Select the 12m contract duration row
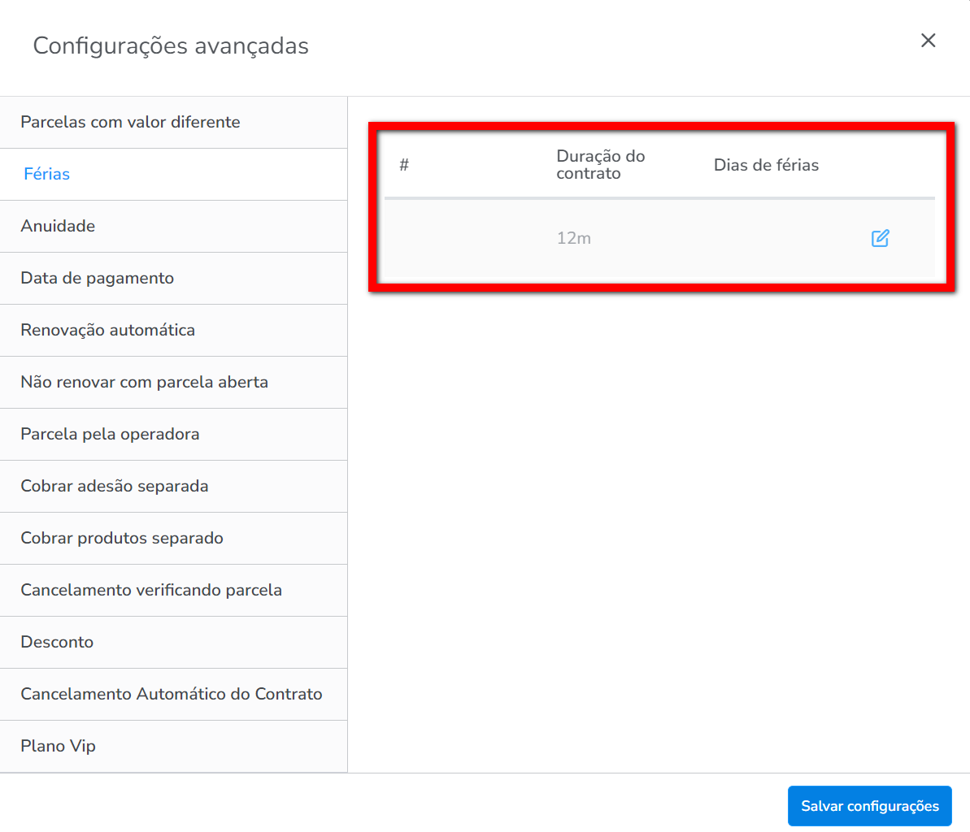This screenshot has width=970, height=832. pos(573,238)
